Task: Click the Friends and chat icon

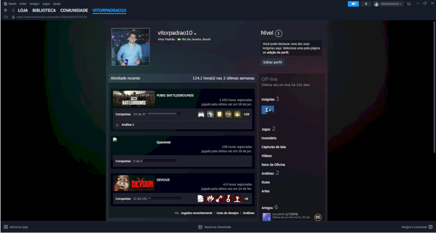Action: coord(431,227)
